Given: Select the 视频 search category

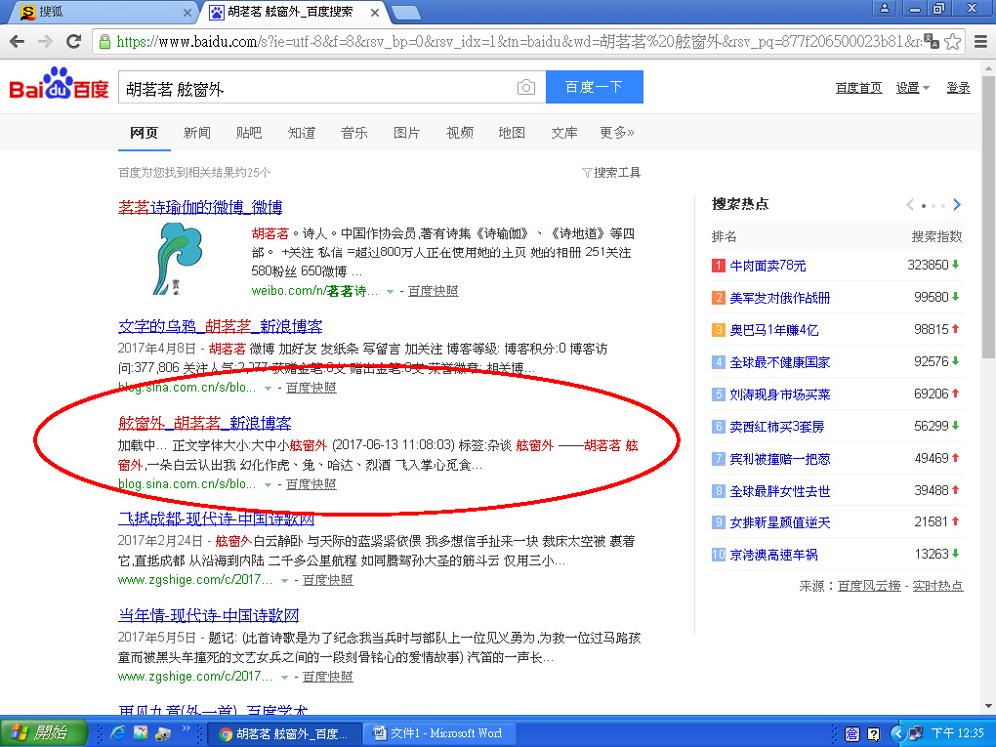Looking at the screenshot, I should point(459,133).
